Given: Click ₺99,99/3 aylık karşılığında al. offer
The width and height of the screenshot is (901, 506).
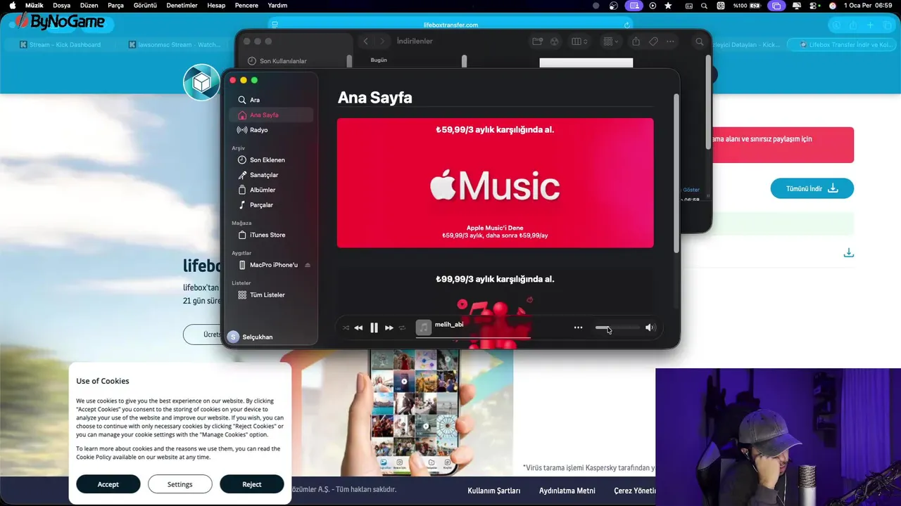Looking at the screenshot, I should (495, 279).
